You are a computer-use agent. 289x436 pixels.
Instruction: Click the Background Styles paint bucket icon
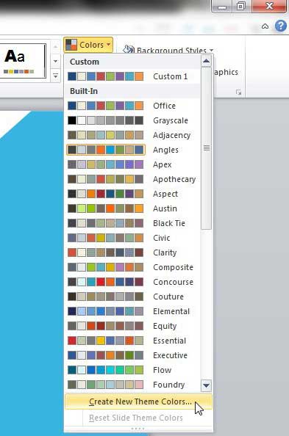click(x=129, y=50)
